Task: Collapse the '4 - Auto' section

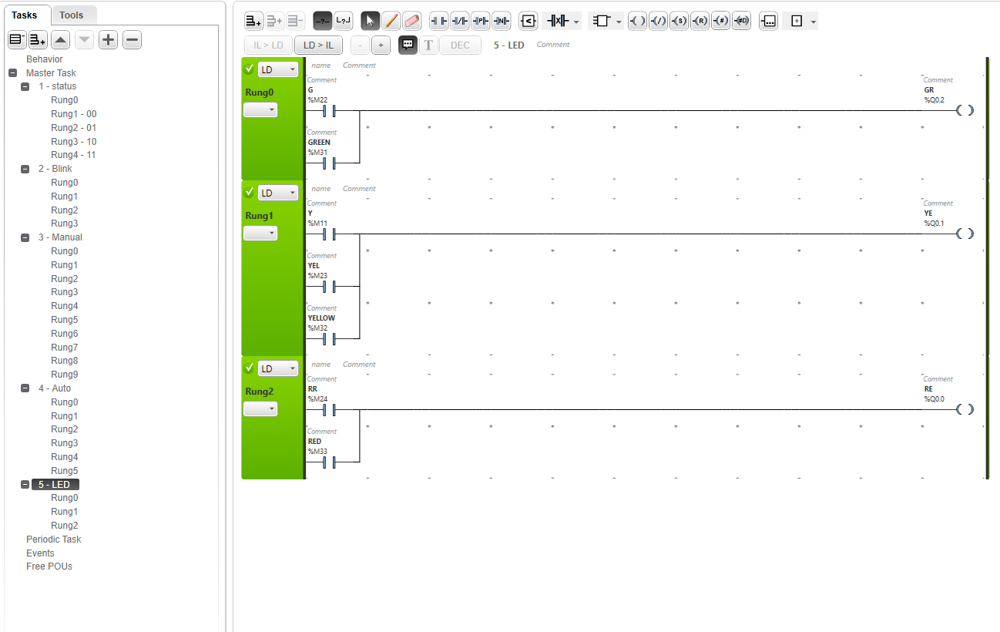Action: point(25,389)
